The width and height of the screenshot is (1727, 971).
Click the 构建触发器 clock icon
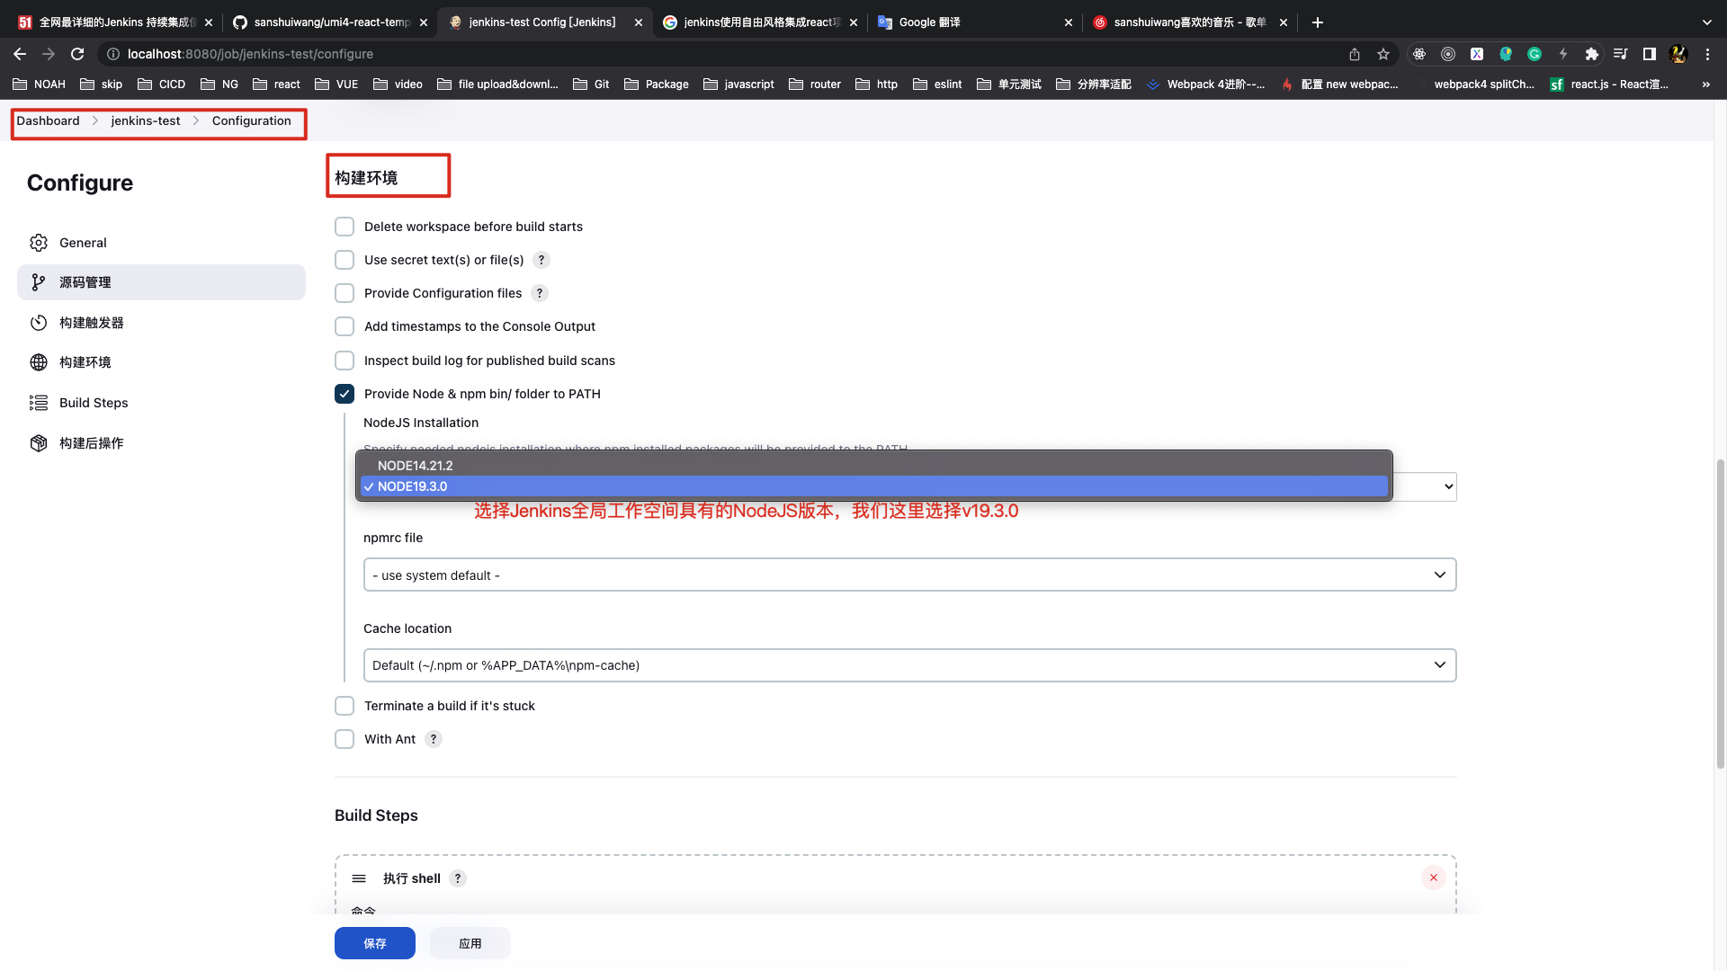coord(38,323)
